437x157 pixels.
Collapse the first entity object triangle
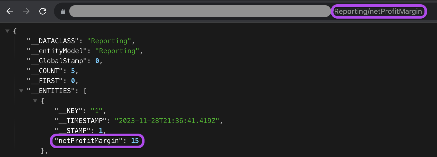point(35,101)
